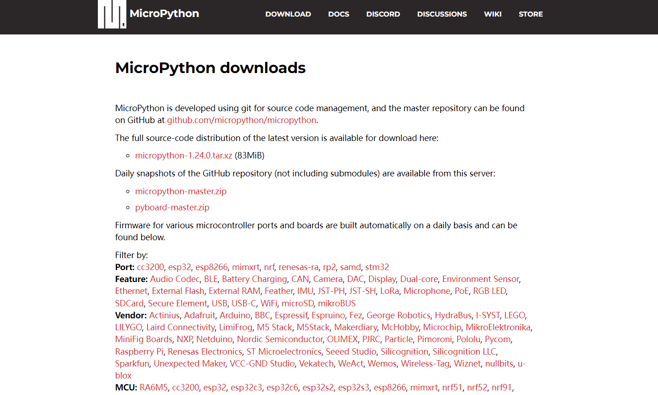Open the WIKI navigation item
658x395 pixels.
point(493,14)
